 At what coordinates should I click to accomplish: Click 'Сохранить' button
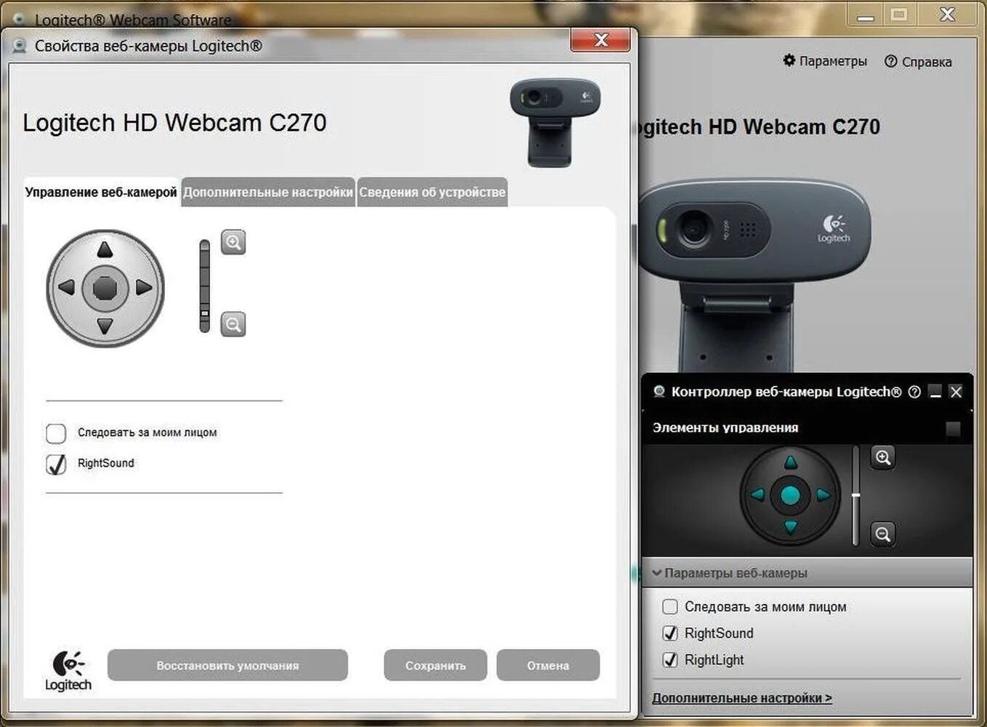[x=435, y=665]
